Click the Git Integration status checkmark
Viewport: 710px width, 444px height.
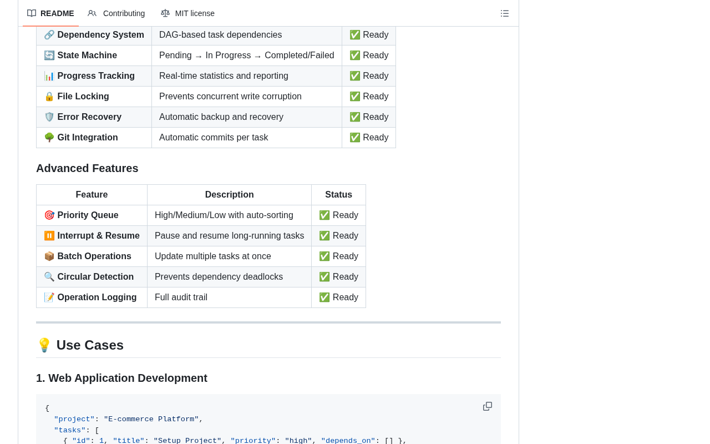click(355, 138)
